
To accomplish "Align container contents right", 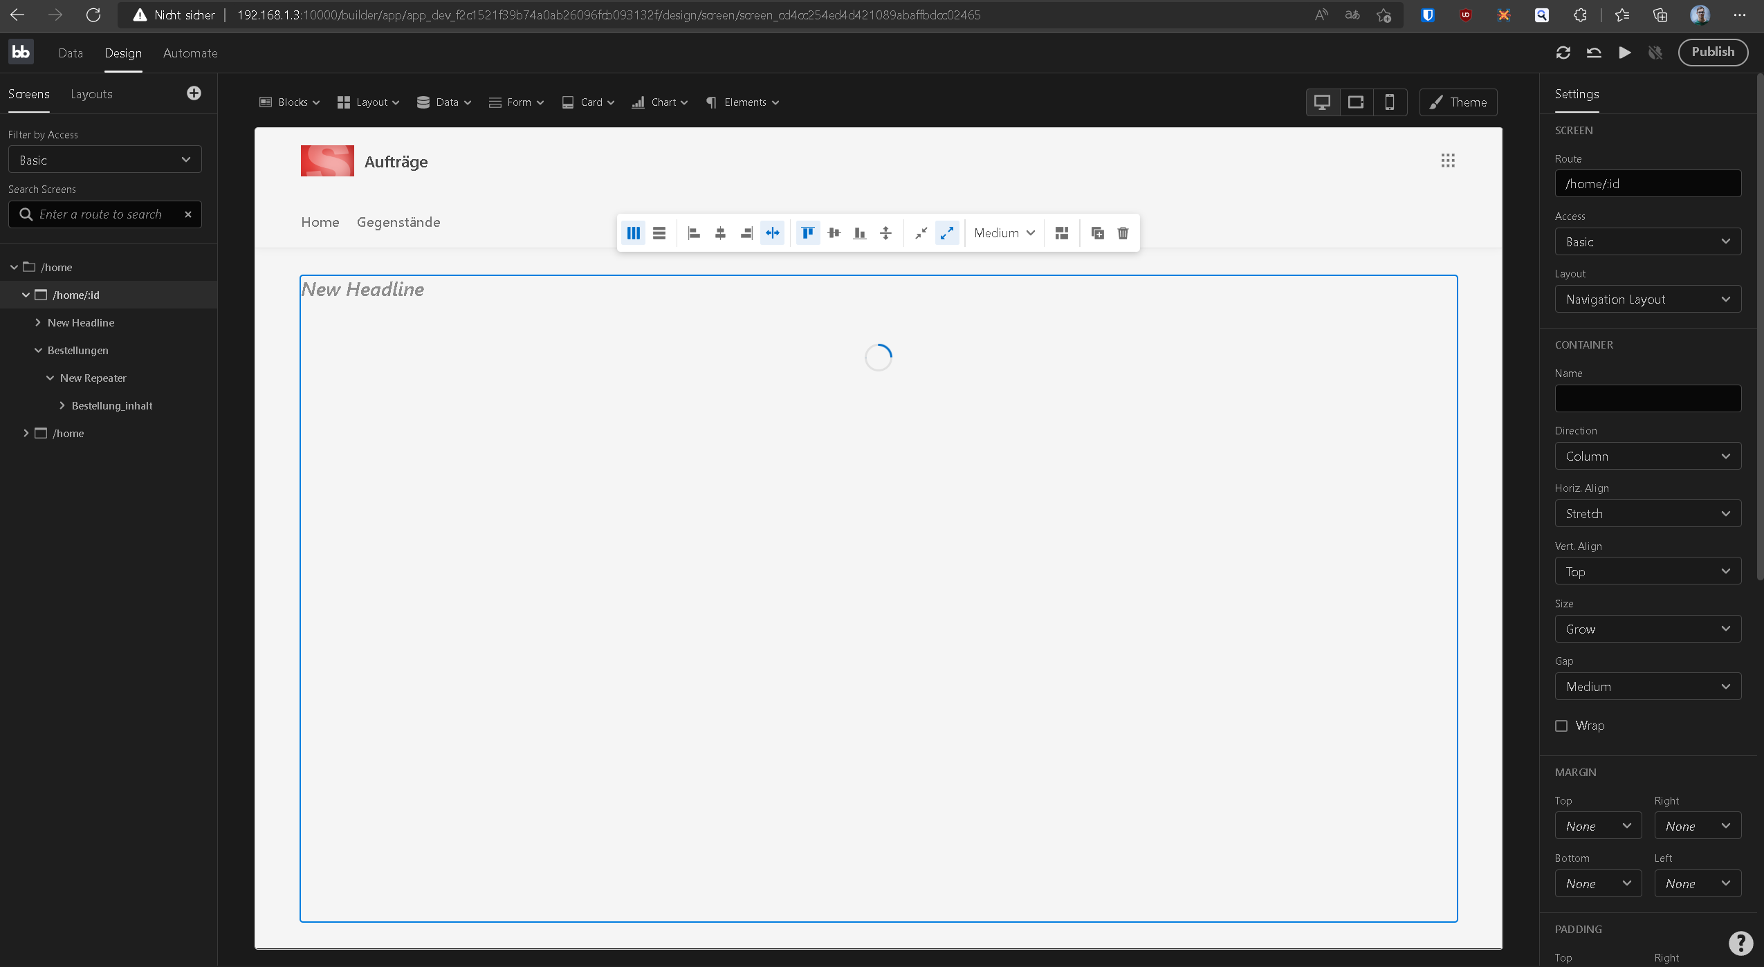I will (746, 233).
